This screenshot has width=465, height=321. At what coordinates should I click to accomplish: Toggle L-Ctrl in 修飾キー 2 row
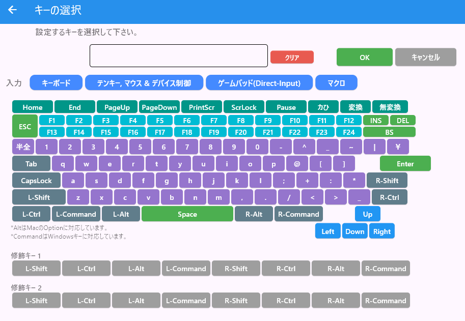point(86,300)
